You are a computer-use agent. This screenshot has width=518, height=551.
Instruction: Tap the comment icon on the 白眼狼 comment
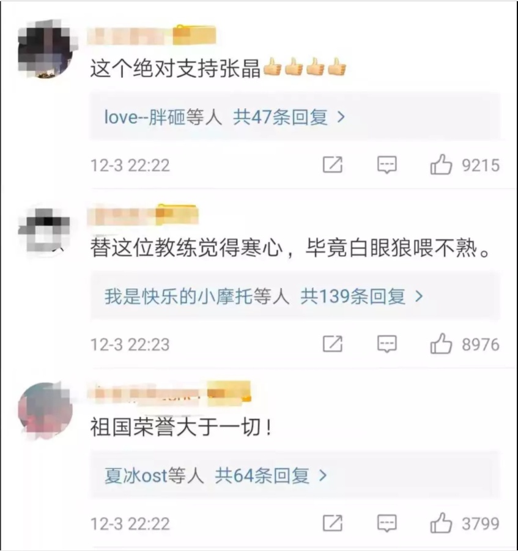[387, 344]
